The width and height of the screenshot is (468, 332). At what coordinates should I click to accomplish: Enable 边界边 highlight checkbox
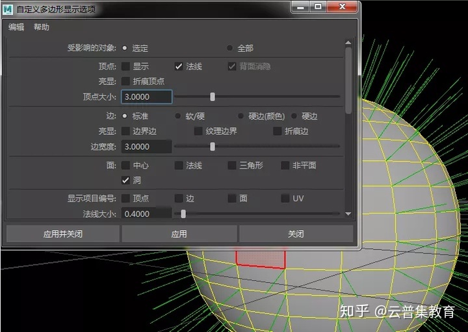(x=125, y=131)
